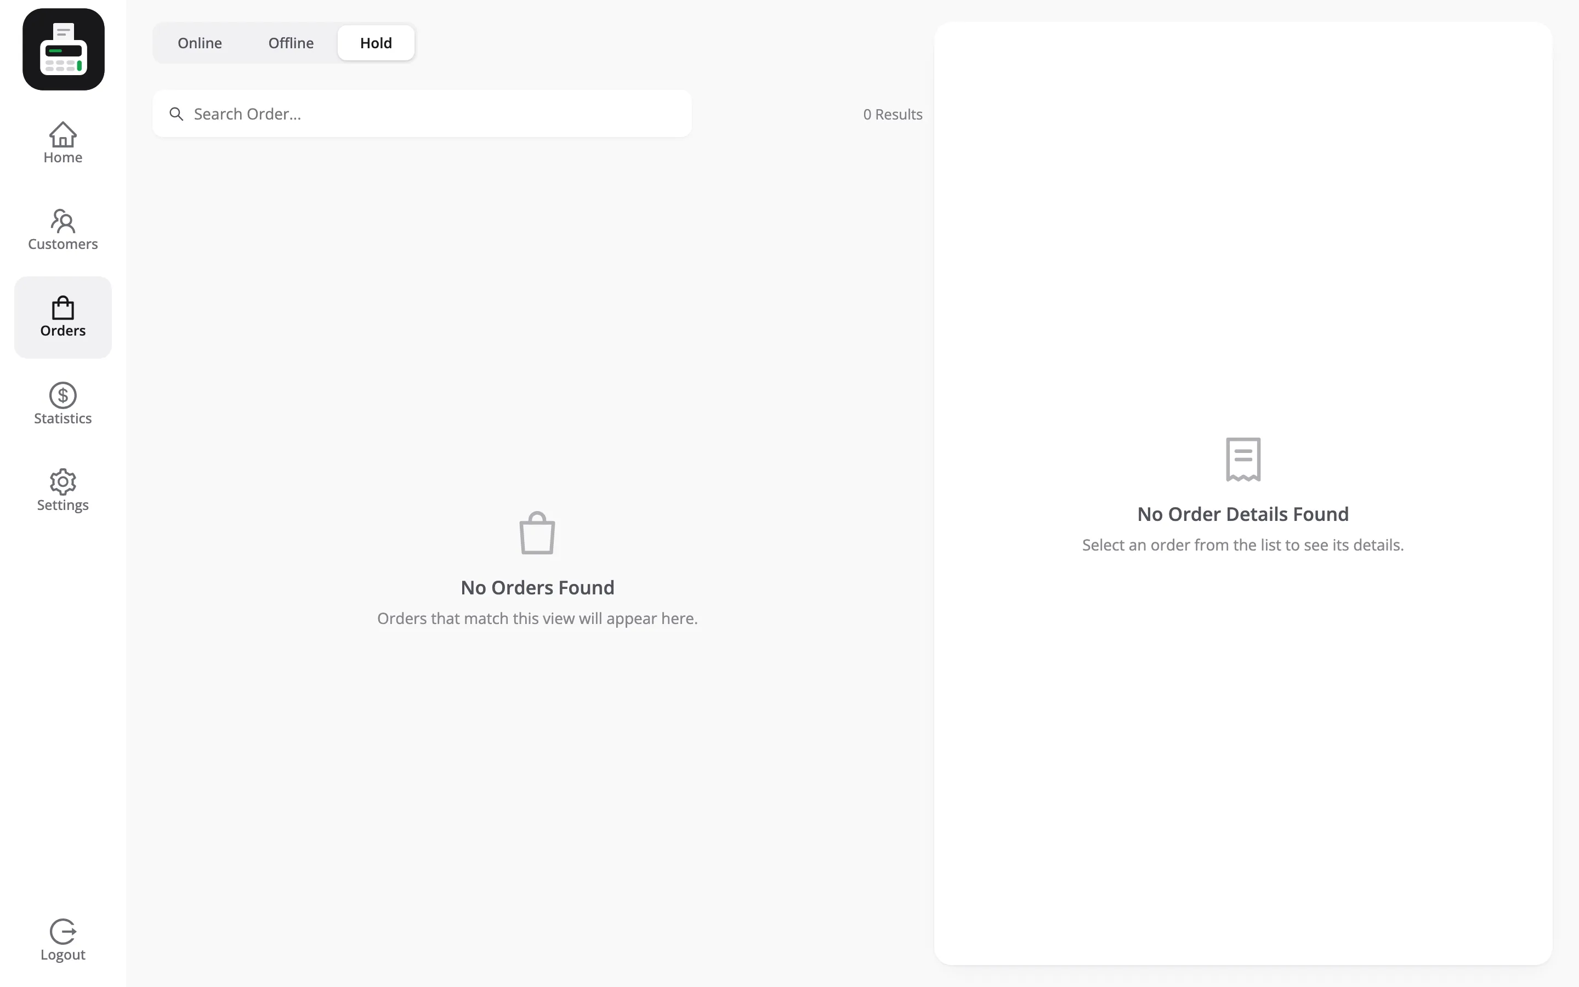Click the '0 Results' count text
This screenshot has width=1579, height=987.
point(893,114)
